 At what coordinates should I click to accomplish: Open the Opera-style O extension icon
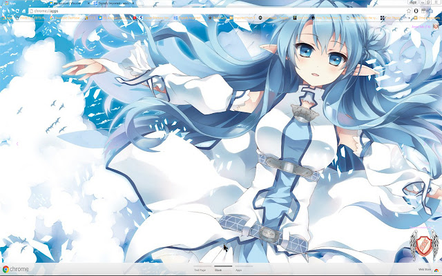(416, 11)
